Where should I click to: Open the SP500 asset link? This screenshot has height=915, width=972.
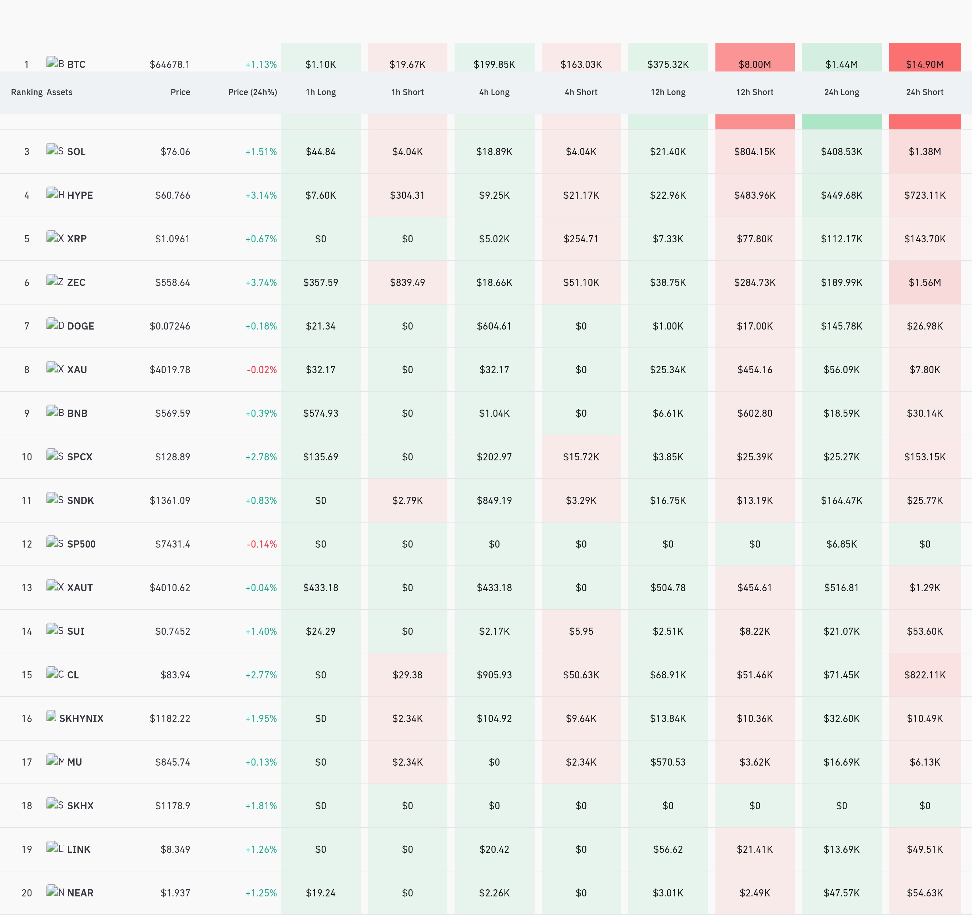tap(81, 544)
